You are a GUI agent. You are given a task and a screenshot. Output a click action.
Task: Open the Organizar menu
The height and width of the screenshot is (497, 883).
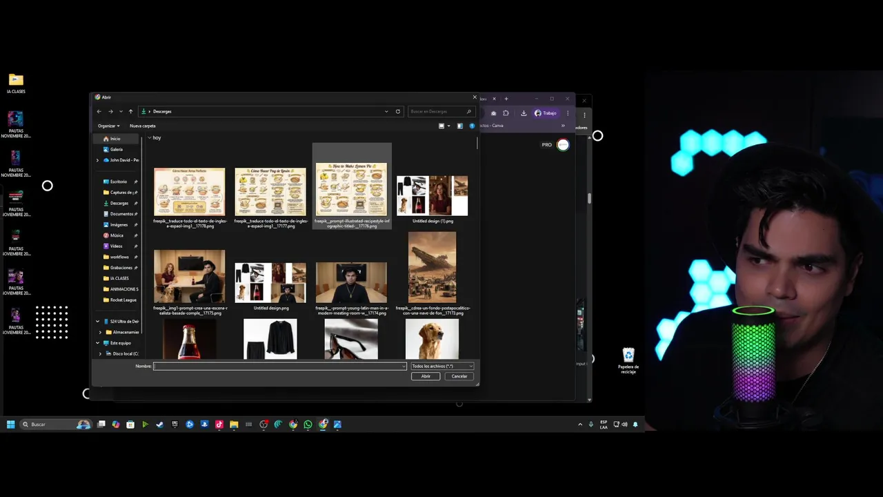point(108,126)
